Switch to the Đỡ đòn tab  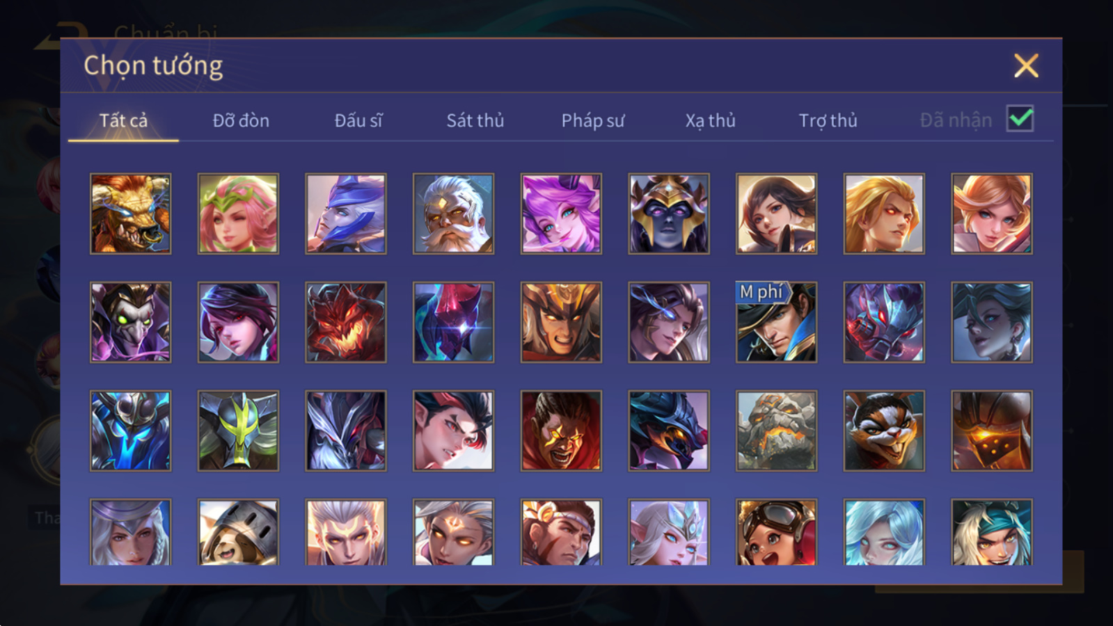click(241, 120)
